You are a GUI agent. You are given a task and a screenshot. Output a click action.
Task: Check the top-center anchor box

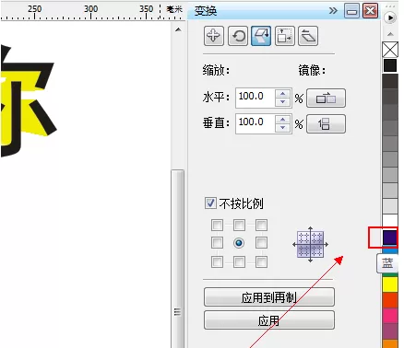click(239, 225)
